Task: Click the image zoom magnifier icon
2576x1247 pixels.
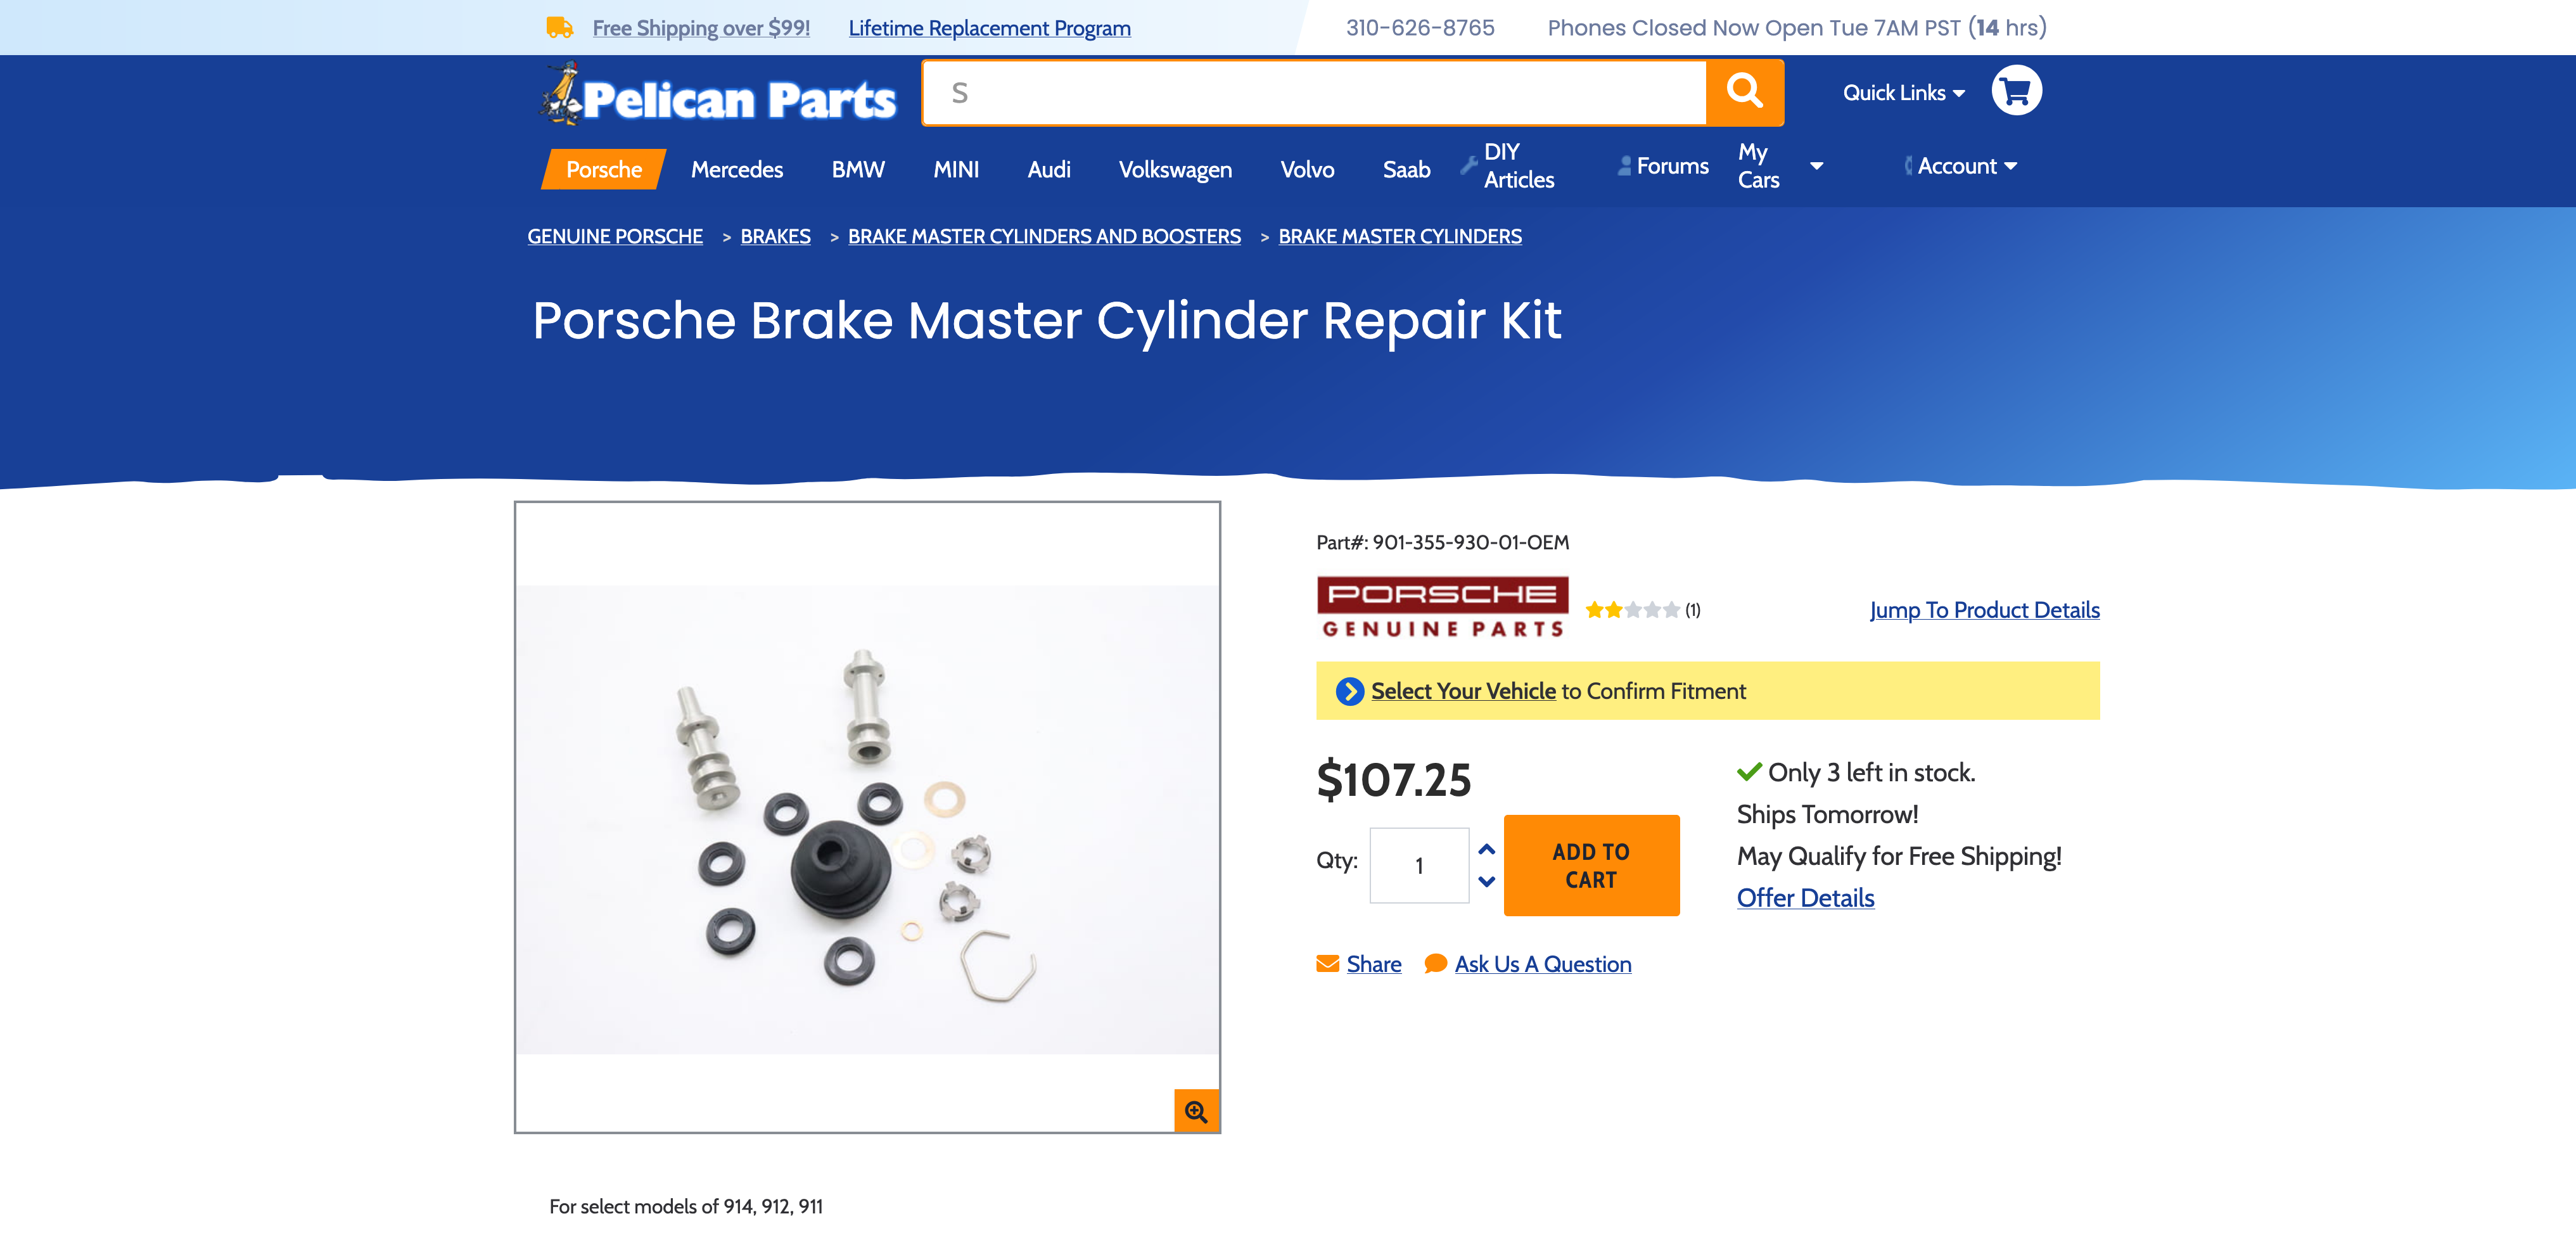Action: click(1196, 1111)
